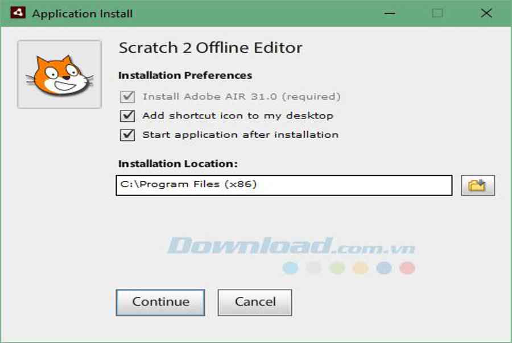Click the Installation Location label
This screenshot has width=512, height=343.
click(x=178, y=163)
